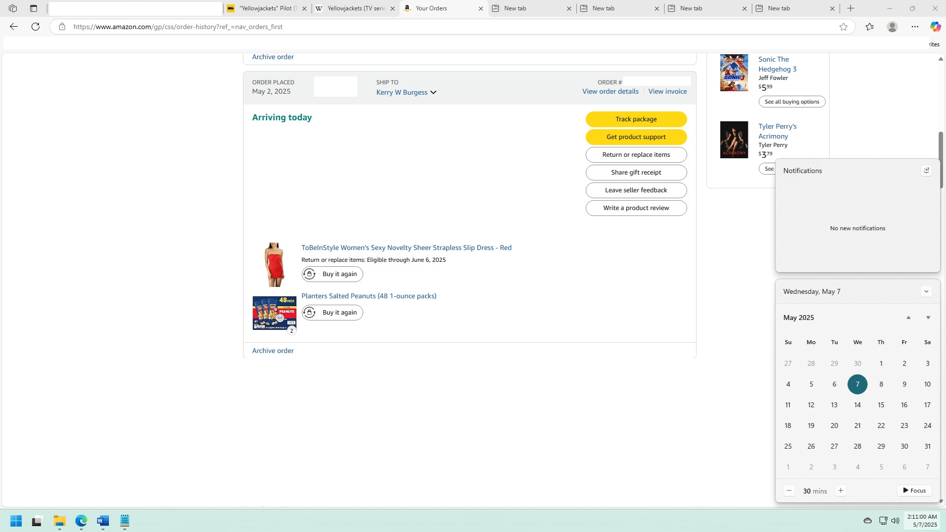Select today May 7 in calendar

(x=857, y=384)
